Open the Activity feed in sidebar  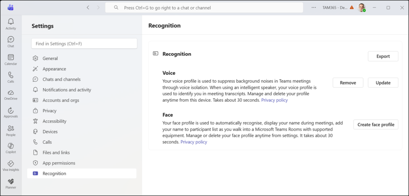[11, 24]
